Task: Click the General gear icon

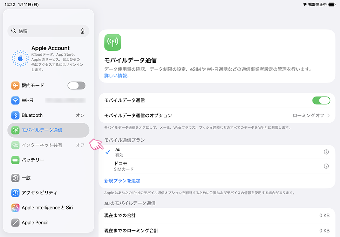Action: 15,178
